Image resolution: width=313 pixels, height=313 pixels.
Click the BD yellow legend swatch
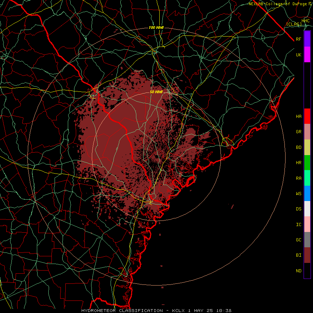coord(307,147)
